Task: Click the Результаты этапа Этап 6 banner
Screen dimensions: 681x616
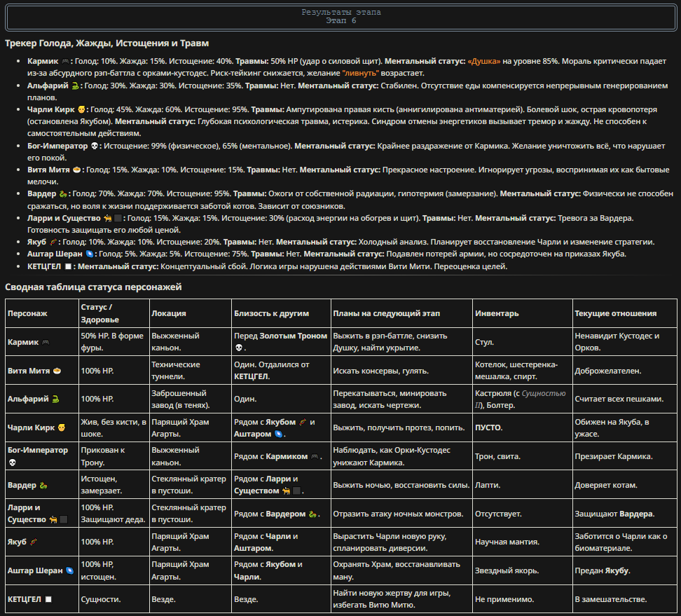Action: point(341,17)
